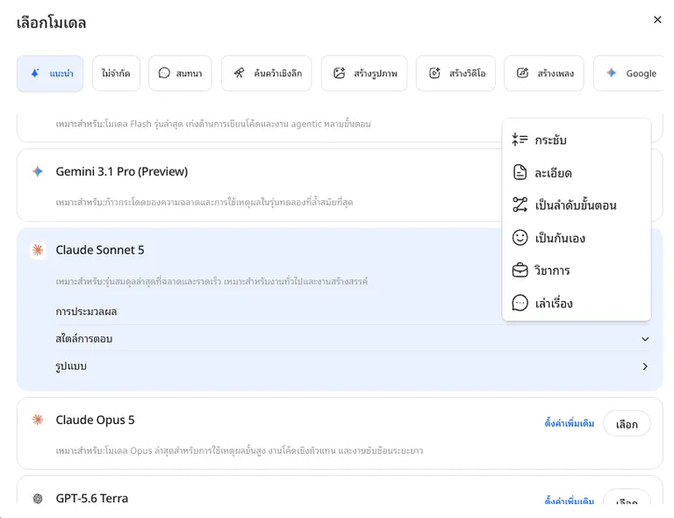Open the ค้นคว้าเชิงลึก deep research tab
Viewport: 674px width, 518px height.
click(267, 73)
